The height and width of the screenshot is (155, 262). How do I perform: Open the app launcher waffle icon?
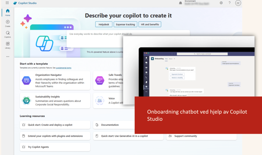coord(7,3)
